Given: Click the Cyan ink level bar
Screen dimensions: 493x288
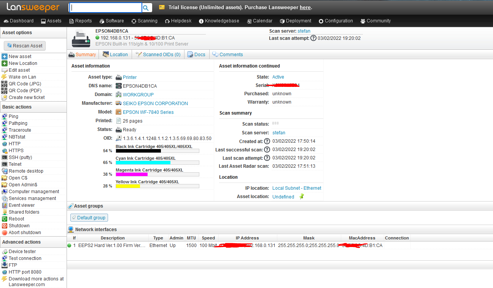Looking at the screenshot, I should [x=157, y=162].
